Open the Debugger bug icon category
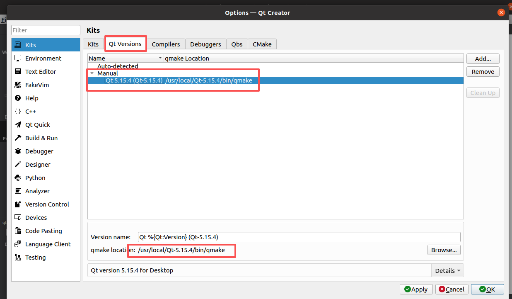 pos(18,151)
